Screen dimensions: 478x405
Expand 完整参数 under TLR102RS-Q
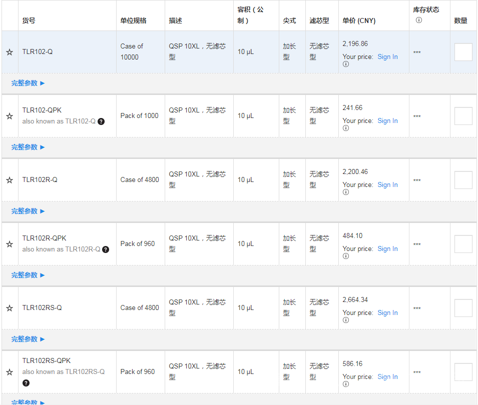(x=28, y=339)
